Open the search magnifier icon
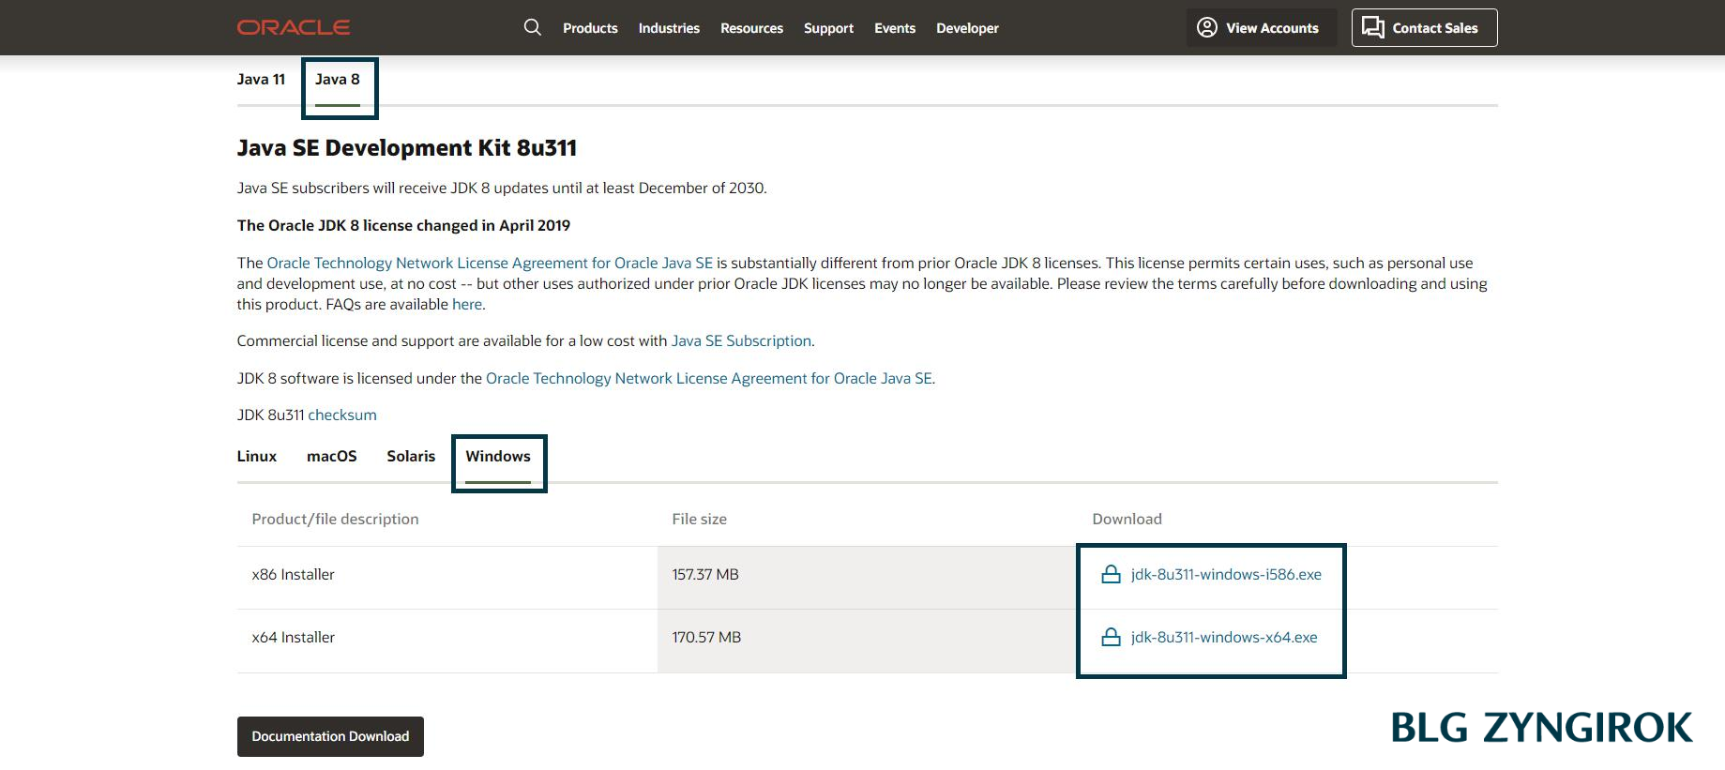This screenshot has height=770, width=1725. [533, 27]
